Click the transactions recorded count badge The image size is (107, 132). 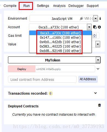coord(51,94)
